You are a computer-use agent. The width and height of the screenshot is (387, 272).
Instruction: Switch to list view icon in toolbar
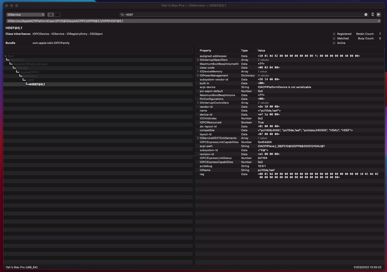[x=51, y=15]
